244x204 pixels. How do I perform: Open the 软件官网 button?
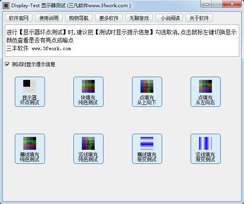click(19, 18)
